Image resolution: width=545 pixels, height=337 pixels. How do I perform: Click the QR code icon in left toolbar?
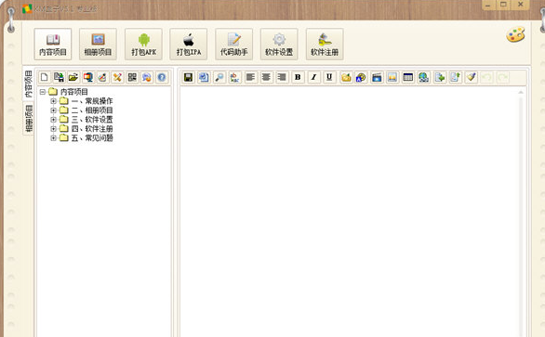132,77
